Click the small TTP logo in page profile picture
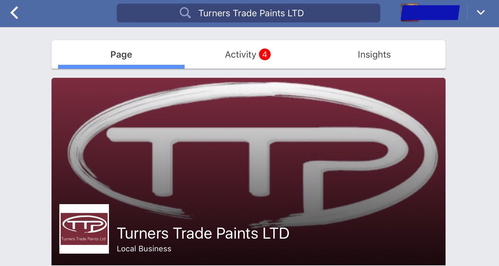The image size is (499, 266). [84, 224]
